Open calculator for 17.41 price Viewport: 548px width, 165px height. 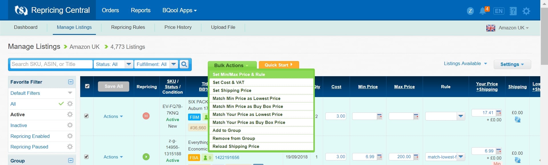tap(499, 113)
